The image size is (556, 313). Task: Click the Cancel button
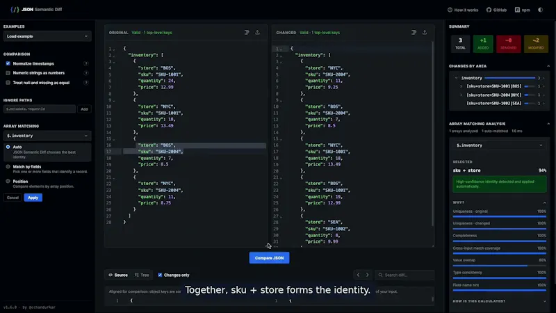tap(13, 198)
